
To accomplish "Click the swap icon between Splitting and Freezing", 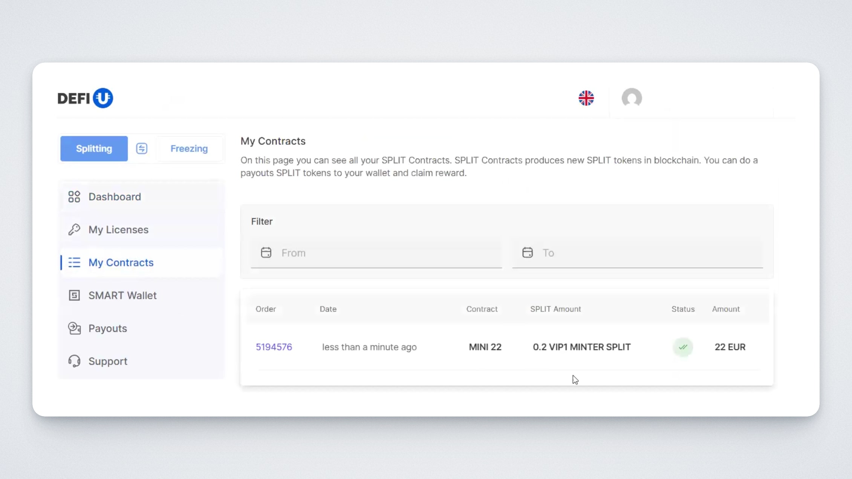I will click(142, 148).
